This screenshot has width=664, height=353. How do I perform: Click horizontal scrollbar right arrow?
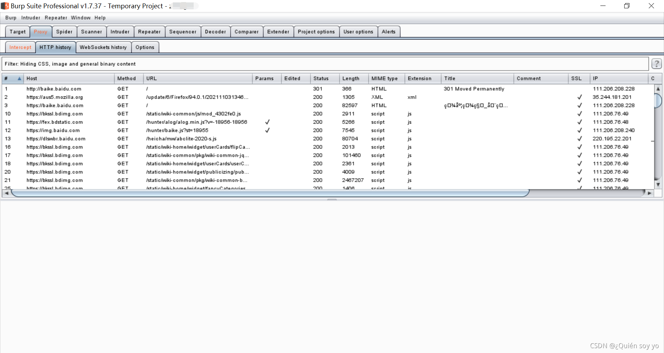649,193
